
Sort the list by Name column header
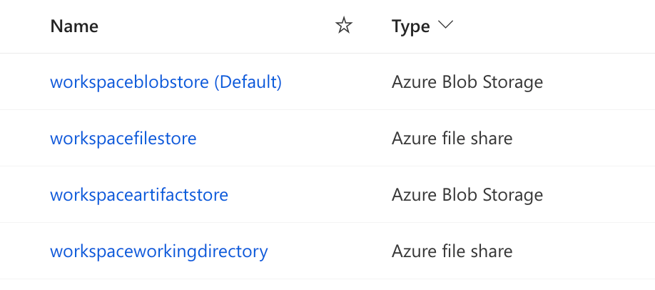pyautogui.click(x=74, y=26)
